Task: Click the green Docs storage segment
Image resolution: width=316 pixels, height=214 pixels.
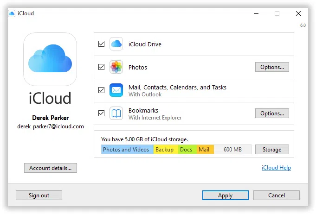Action: point(187,150)
